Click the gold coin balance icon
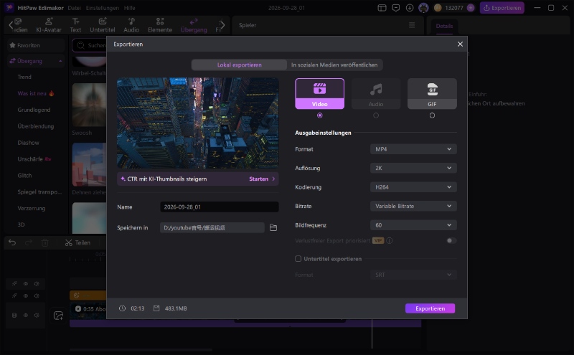 pos(438,8)
